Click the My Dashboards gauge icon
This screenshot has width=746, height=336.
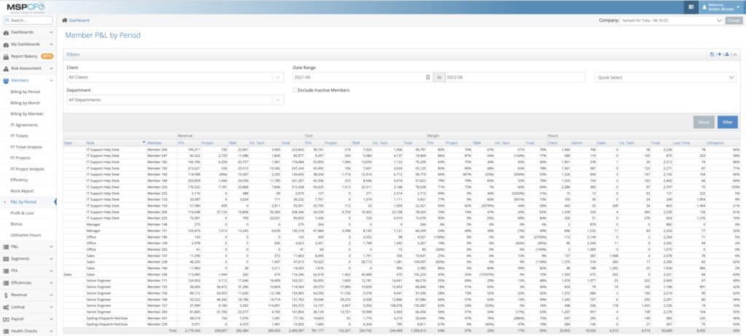6,44
